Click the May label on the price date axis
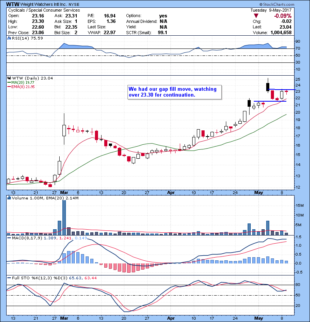The image size is (310, 322). click(258, 193)
